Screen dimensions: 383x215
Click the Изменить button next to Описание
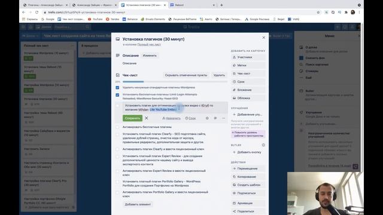150,56
